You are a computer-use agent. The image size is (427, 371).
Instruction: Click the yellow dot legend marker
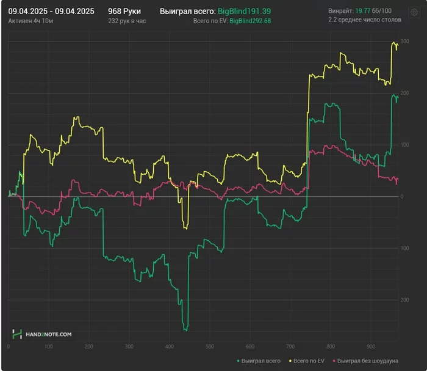pyautogui.click(x=290, y=361)
